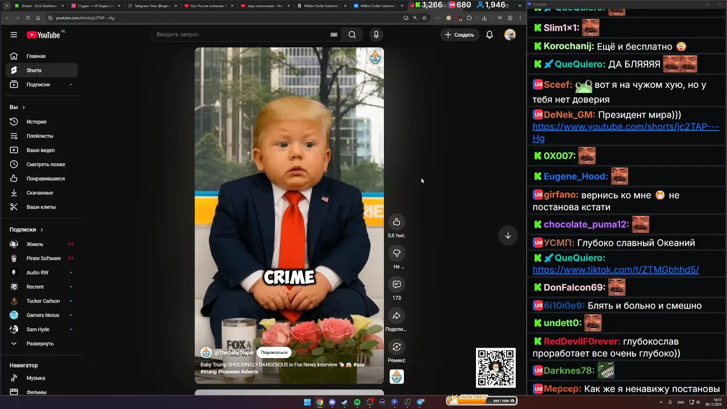The width and height of the screenshot is (727, 409).
Task: Open Windows Start menu
Action: pos(307,402)
